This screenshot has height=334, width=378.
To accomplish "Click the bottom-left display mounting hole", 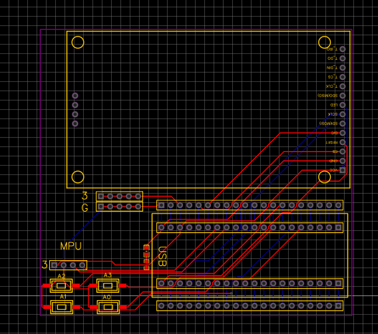I will pyautogui.click(x=78, y=177).
